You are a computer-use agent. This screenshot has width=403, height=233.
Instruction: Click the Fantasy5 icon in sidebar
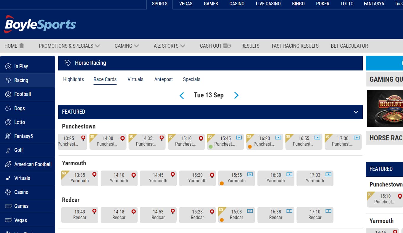(x=8, y=136)
